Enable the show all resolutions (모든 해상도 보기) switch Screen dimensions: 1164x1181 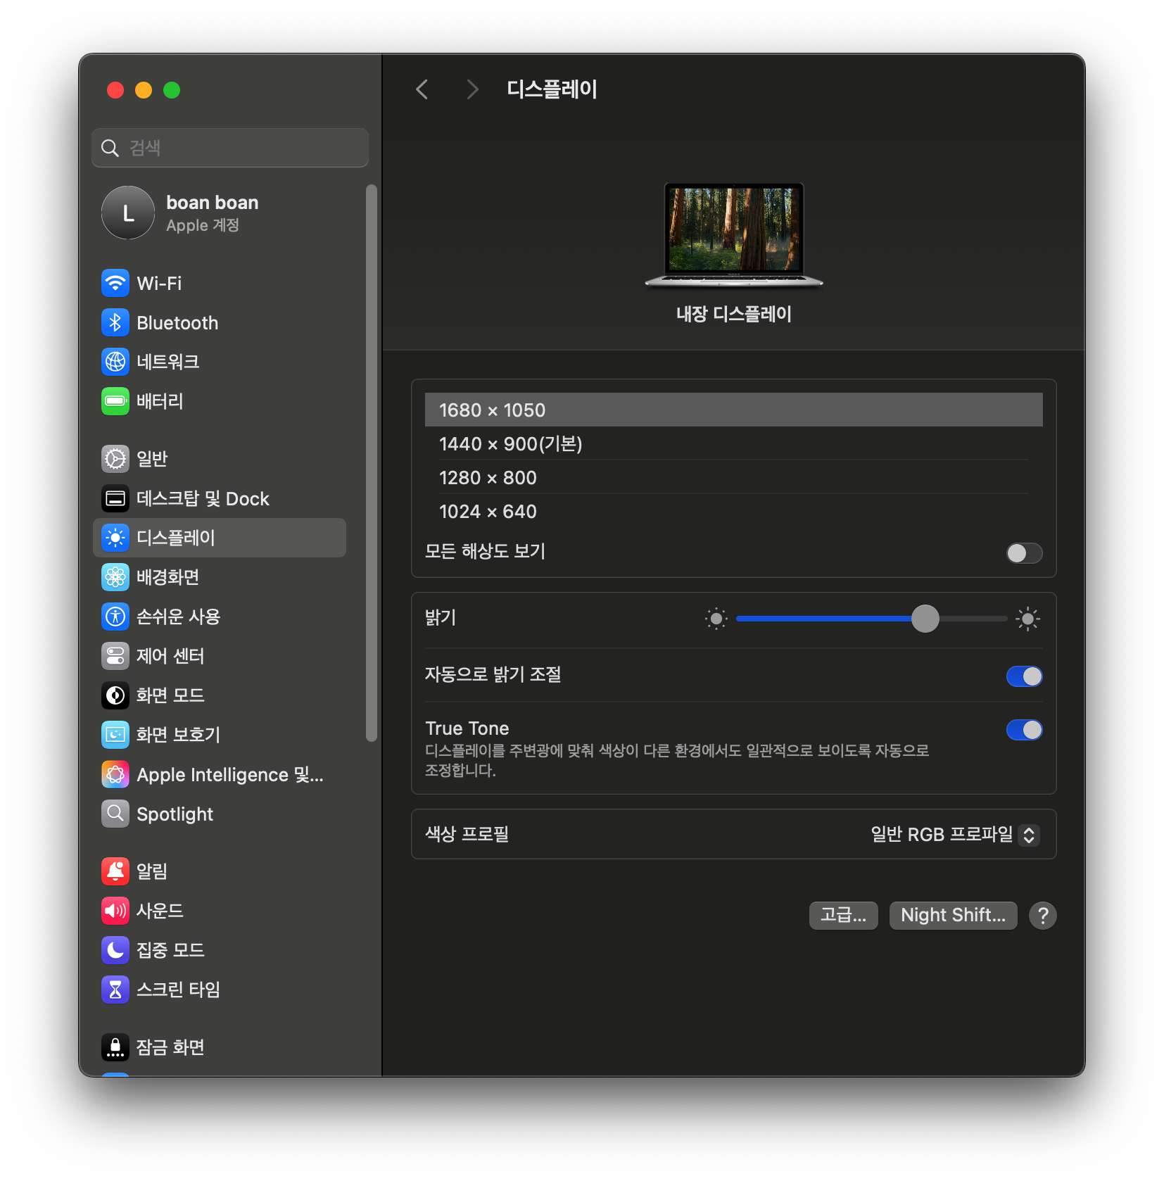pos(1024,553)
